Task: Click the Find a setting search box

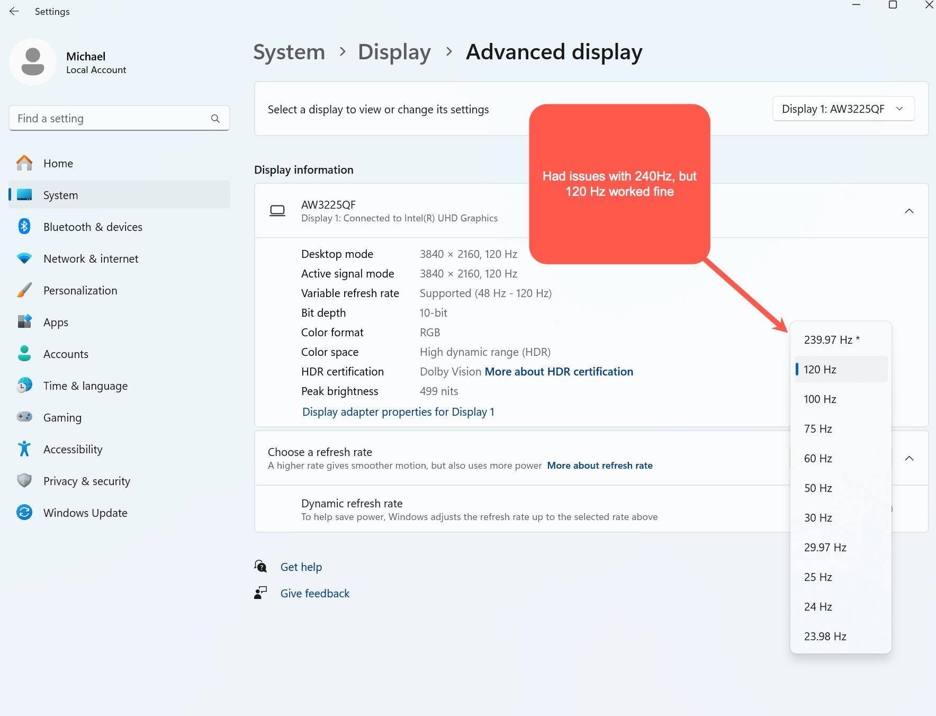Action: 111,119
